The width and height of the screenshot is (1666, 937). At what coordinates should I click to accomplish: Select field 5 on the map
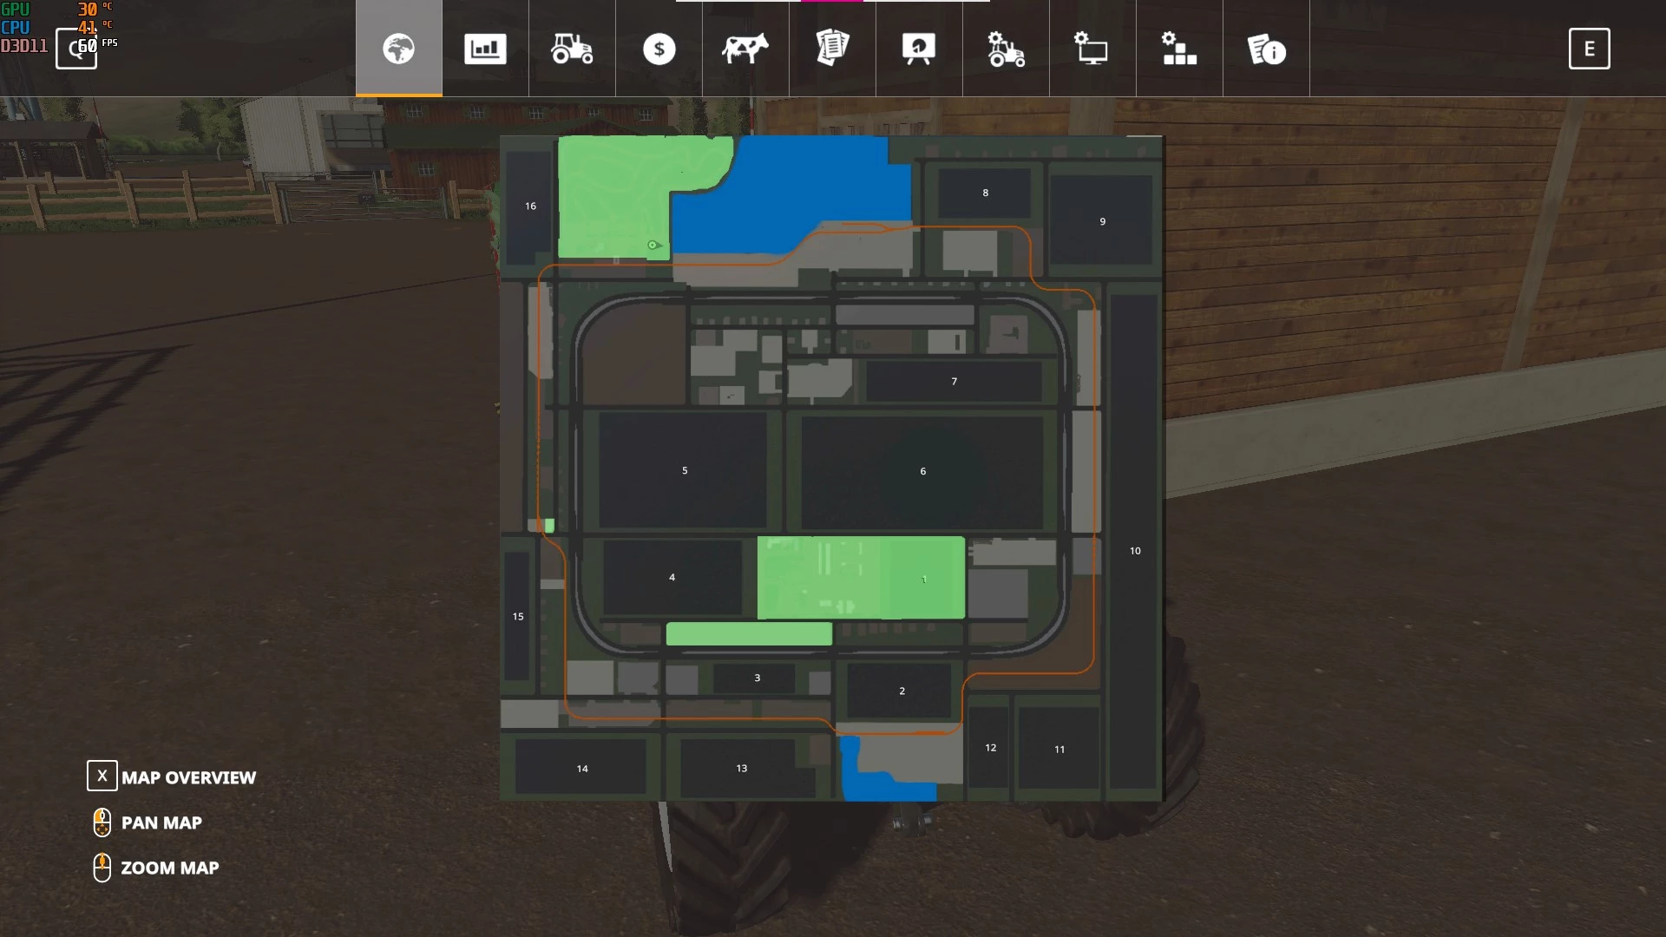[684, 470]
